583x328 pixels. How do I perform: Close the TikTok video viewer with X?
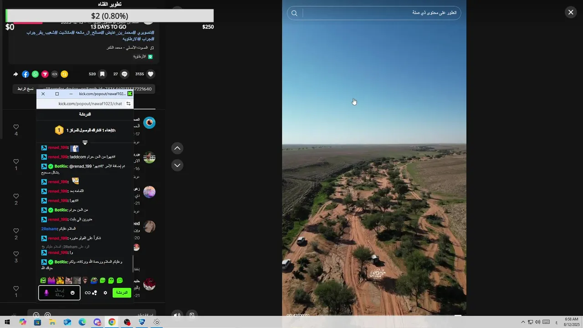coord(570,12)
